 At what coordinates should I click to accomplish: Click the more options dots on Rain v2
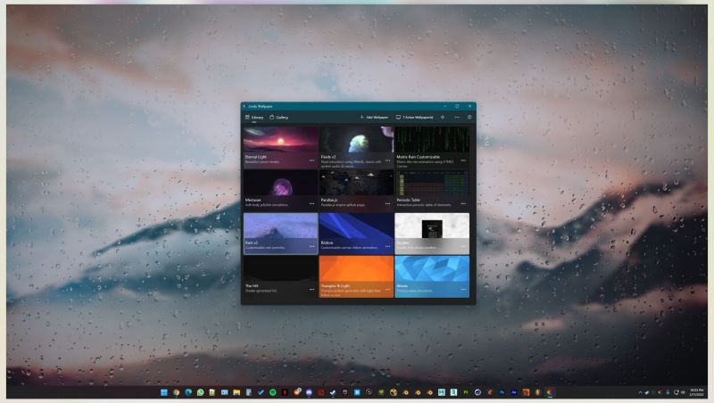pyautogui.click(x=312, y=246)
